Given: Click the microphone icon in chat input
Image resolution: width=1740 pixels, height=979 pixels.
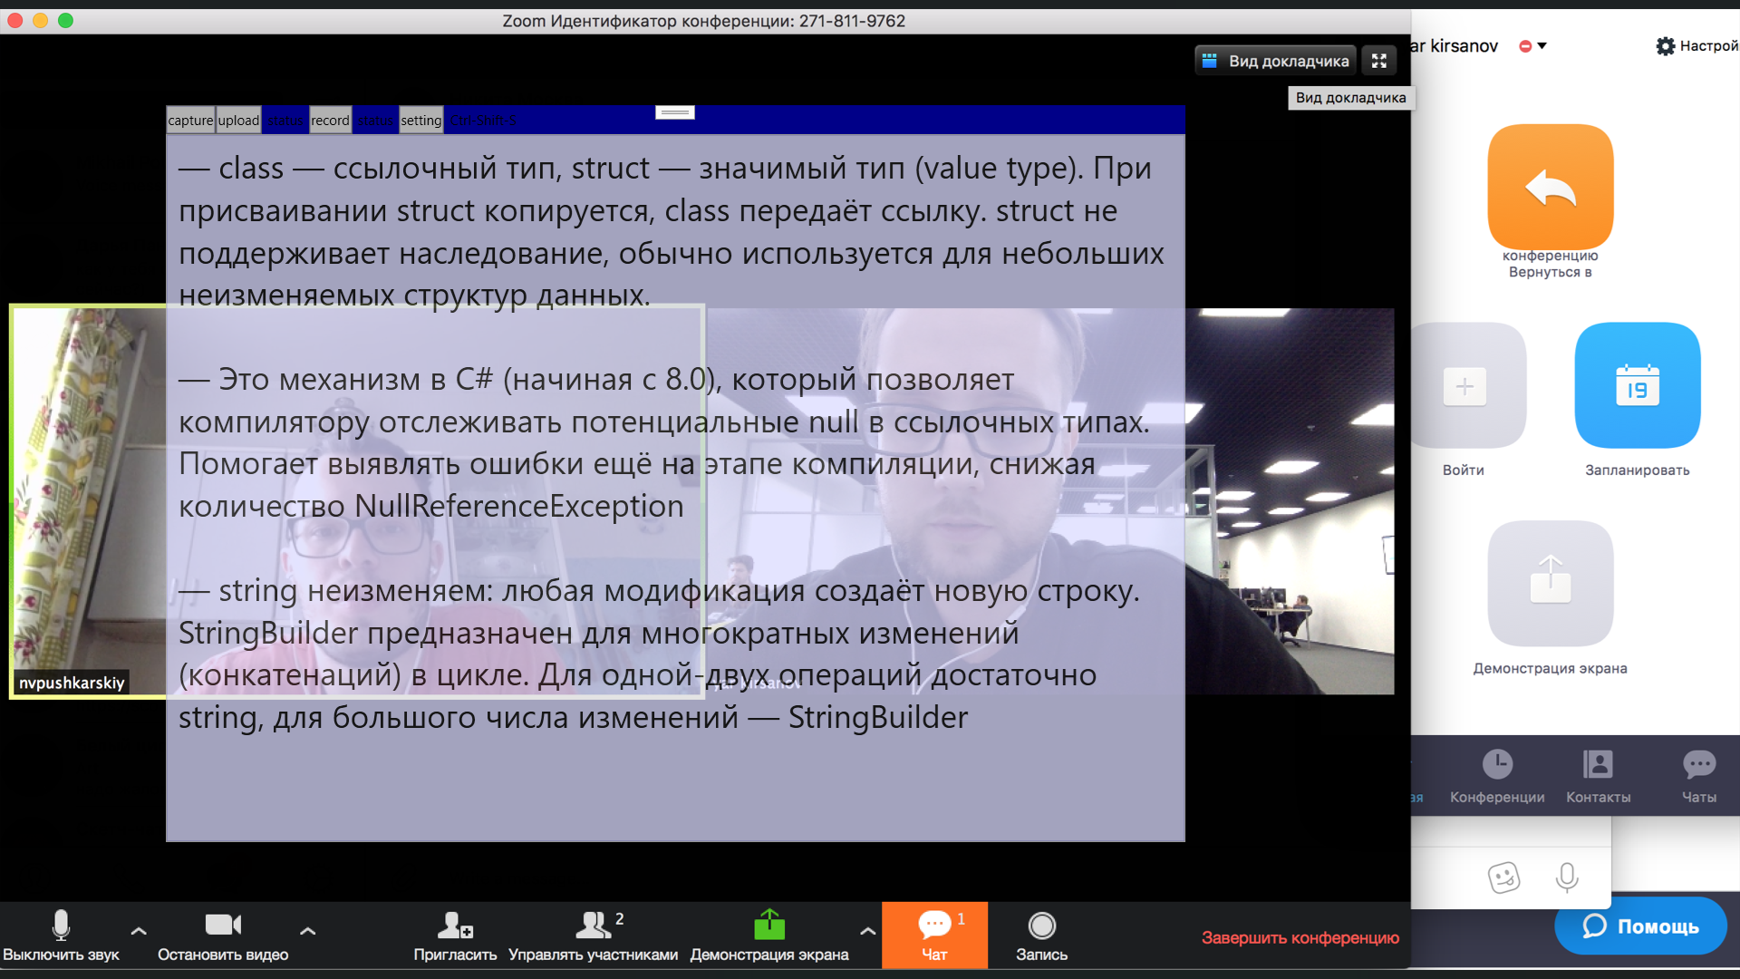Looking at the screenshot, I should [1567, 877].
